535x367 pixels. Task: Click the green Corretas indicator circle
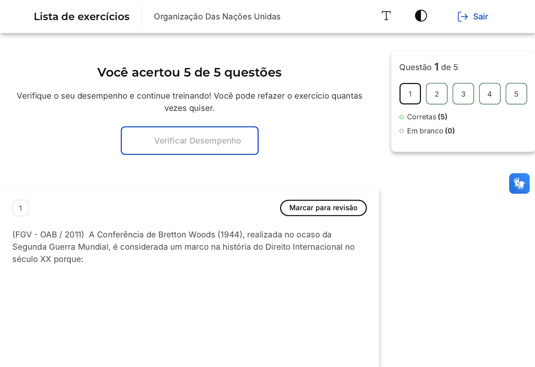pos(402,117)
